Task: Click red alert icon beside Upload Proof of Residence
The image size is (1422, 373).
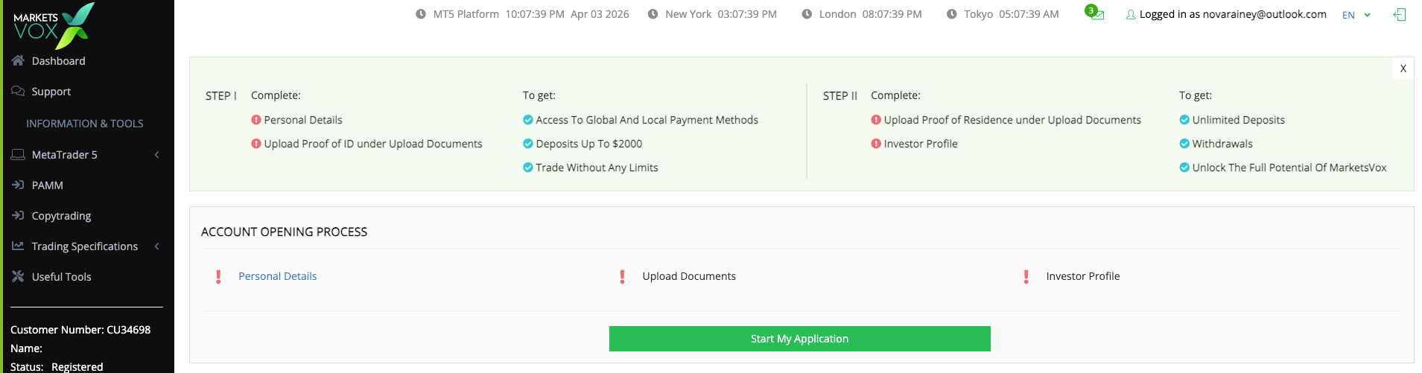Action: pos(876,120)
